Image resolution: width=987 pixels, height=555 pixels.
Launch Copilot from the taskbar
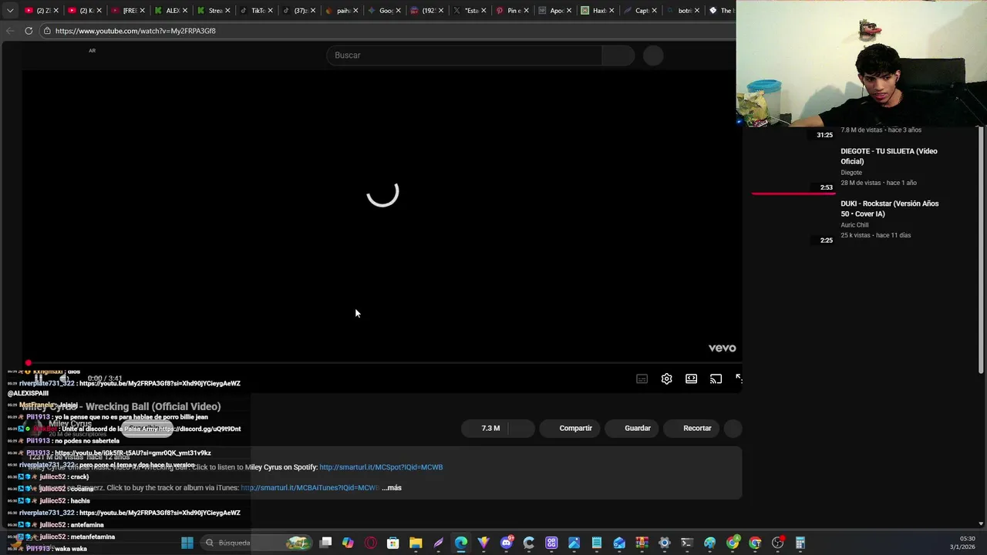[348, 543]
